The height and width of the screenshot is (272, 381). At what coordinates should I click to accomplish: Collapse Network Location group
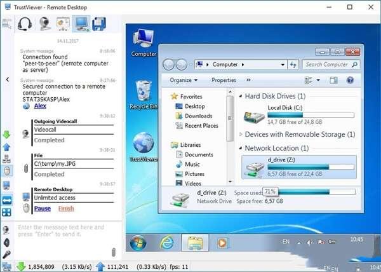(241, 148)
